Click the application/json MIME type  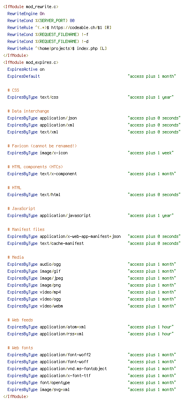59,118
